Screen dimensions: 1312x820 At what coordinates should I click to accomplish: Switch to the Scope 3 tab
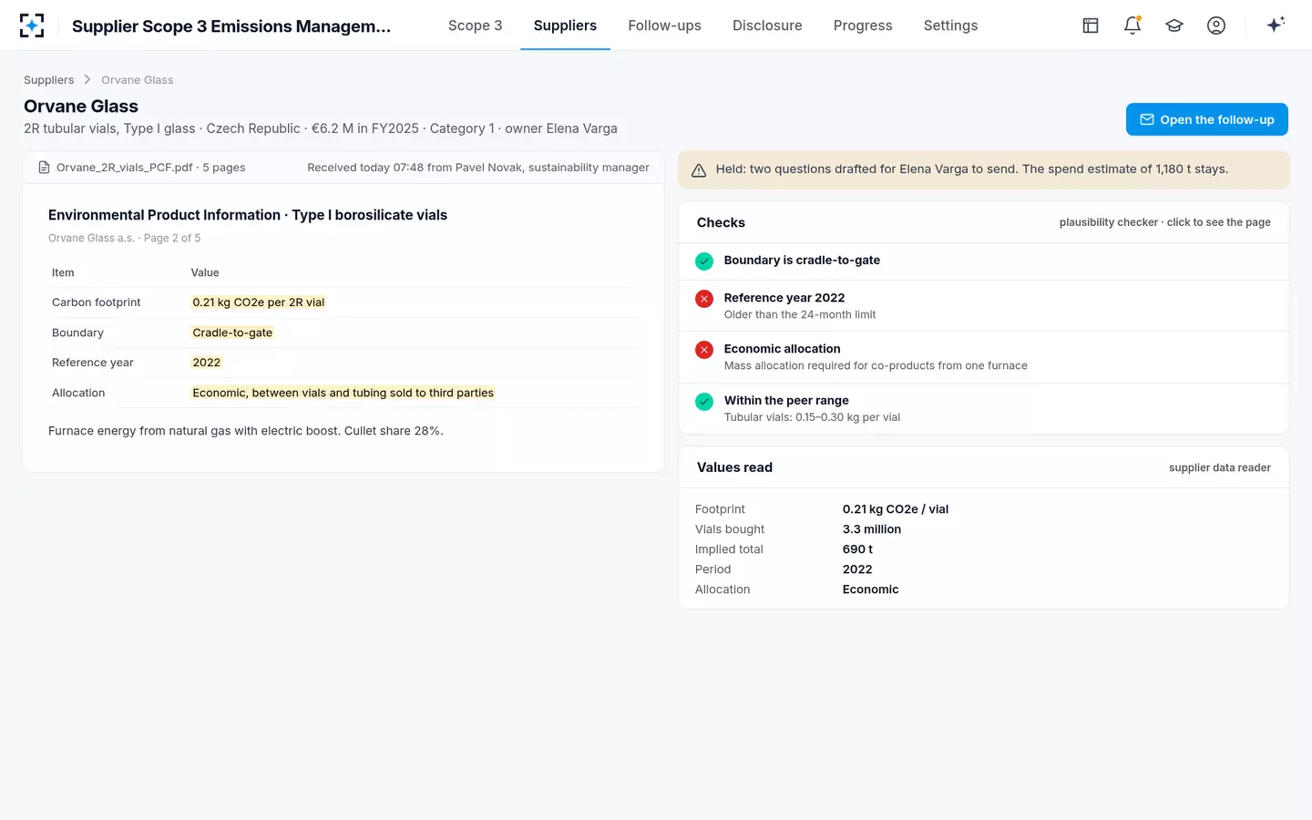475,26
